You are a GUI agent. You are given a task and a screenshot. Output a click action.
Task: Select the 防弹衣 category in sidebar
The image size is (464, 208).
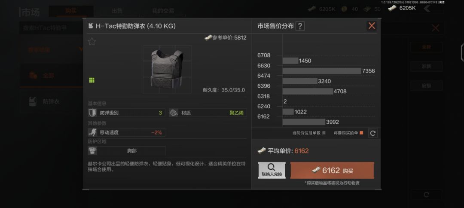[x=51, y=101]
